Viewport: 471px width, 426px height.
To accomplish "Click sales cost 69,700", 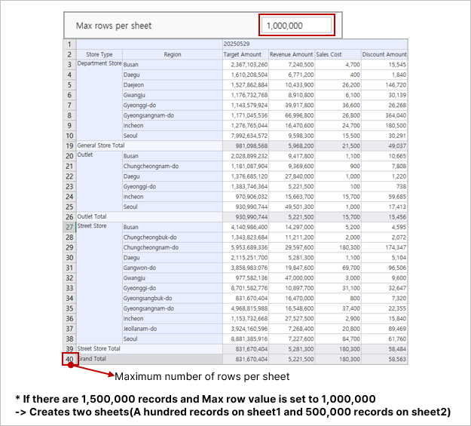I will [x=338, y=268].
